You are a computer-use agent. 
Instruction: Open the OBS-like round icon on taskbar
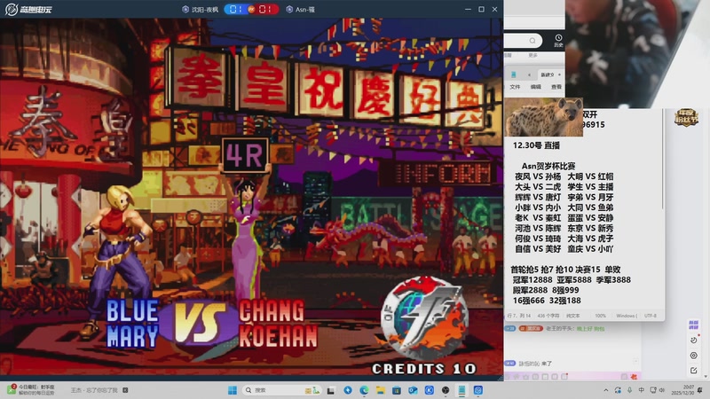click(446, 390)
